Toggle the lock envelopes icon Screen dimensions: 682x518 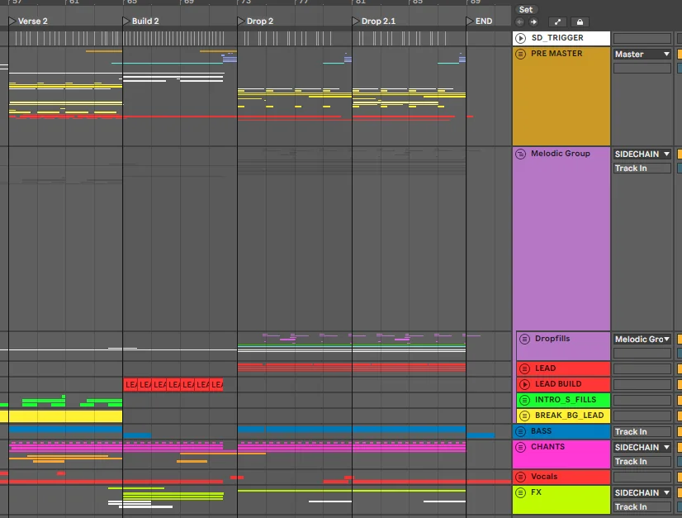580,21
